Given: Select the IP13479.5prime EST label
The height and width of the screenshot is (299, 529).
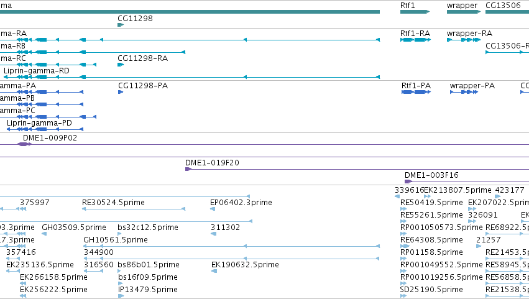Looking at the screenshot, I should pos(147,290).
